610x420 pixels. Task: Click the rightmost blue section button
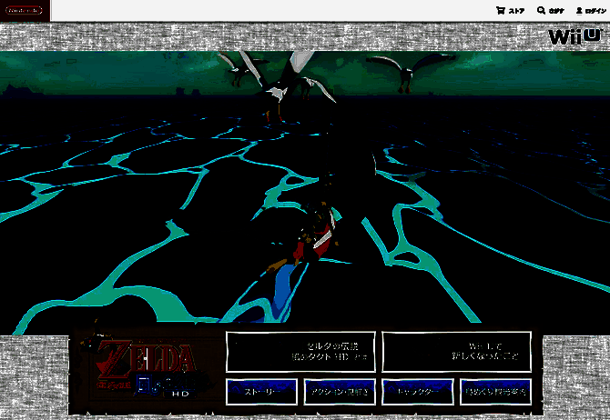pyautogui.click(x=494, y=392)
